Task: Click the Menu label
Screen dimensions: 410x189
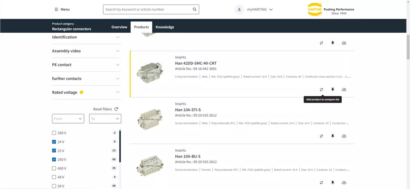Action: pos(65,9)
